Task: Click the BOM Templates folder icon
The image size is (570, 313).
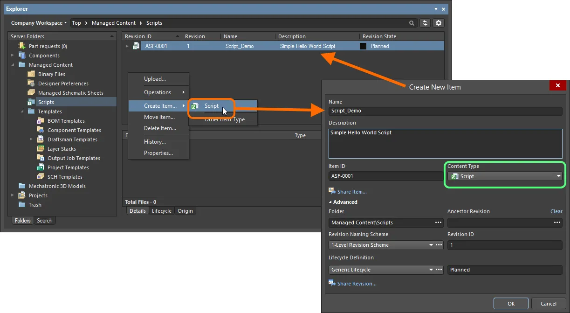Action: [41, 121]
